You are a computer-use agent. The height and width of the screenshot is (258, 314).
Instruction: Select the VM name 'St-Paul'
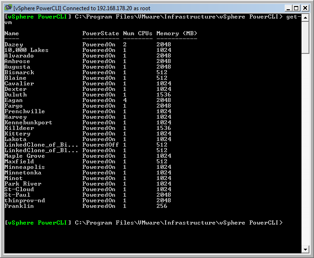pyautogui.click(x=17, y=195)
